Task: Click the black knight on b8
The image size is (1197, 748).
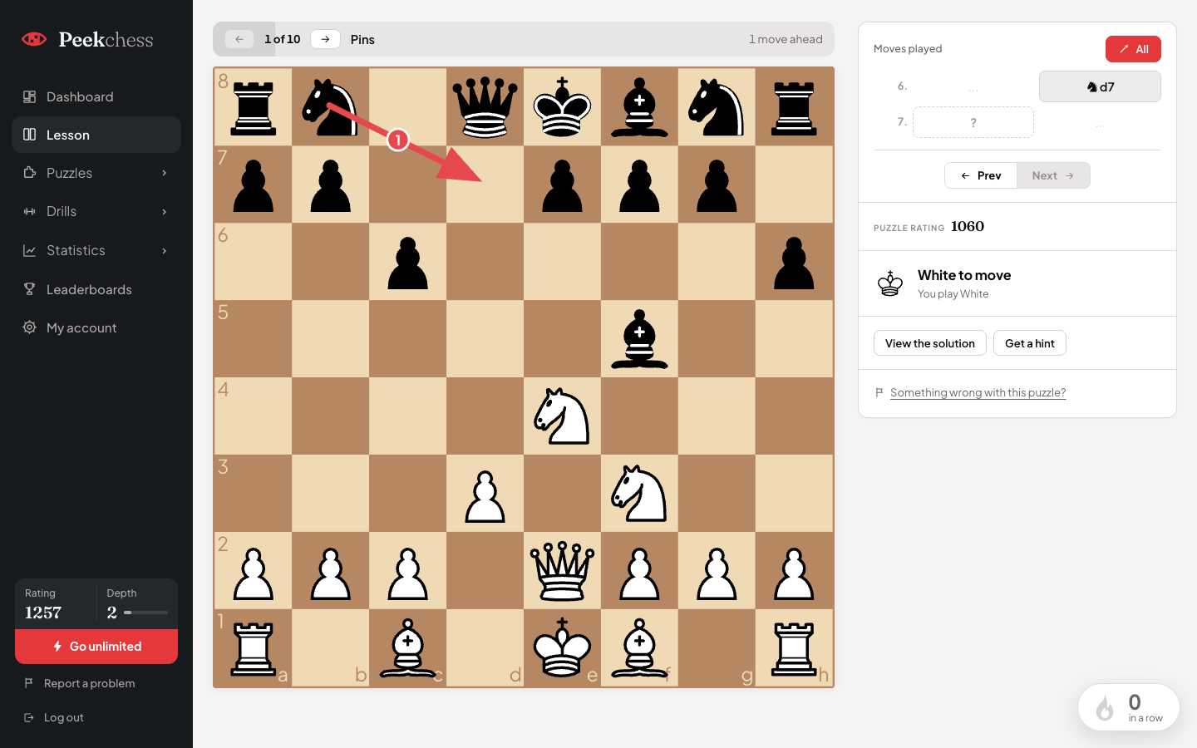Action: pos(331,107)
